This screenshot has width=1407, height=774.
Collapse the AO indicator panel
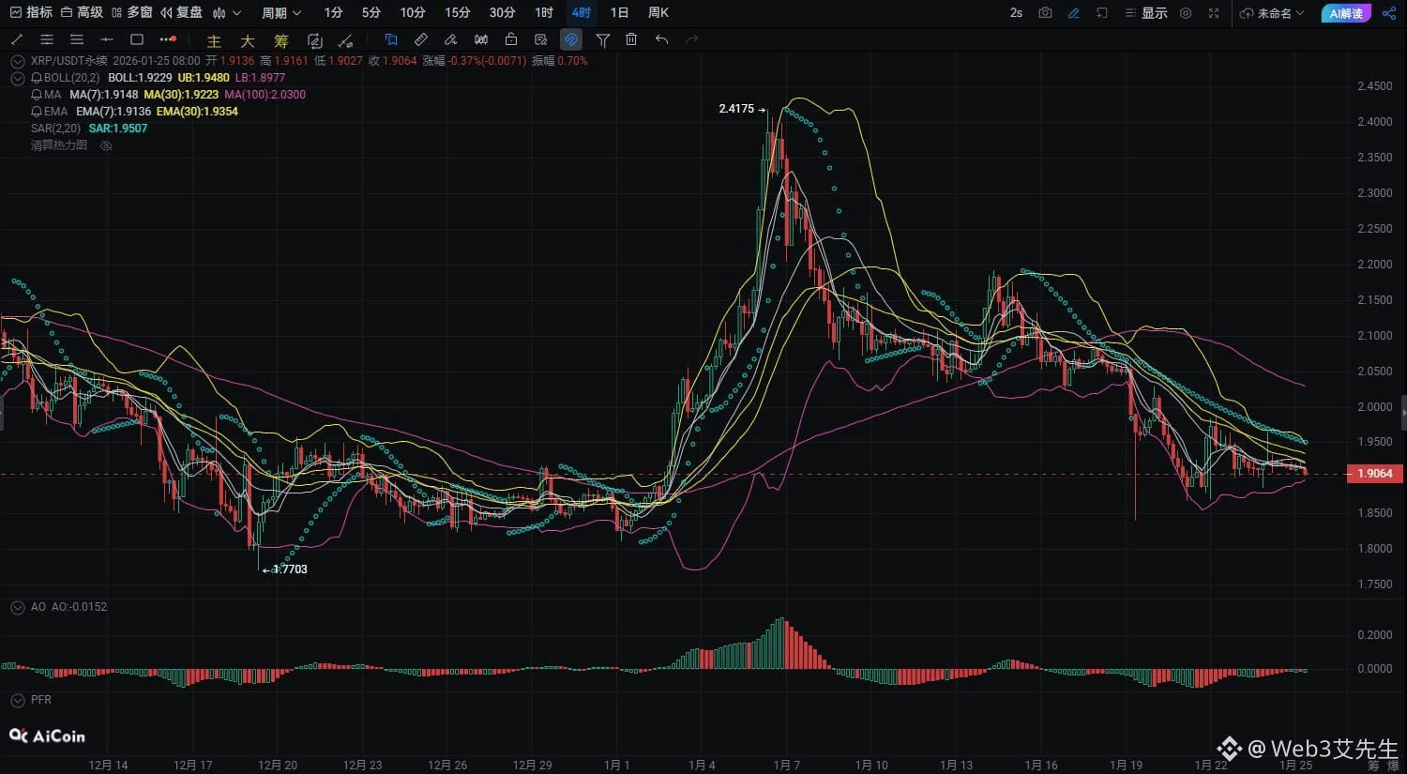[17, 607]
